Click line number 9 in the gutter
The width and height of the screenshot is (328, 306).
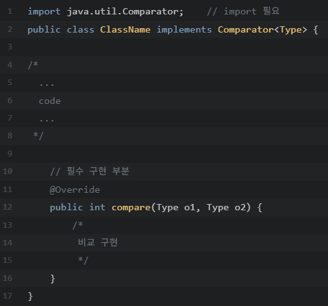click(10, 154)
